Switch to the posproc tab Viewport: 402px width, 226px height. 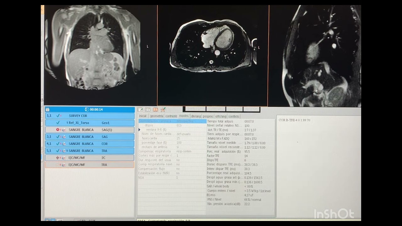208,116
